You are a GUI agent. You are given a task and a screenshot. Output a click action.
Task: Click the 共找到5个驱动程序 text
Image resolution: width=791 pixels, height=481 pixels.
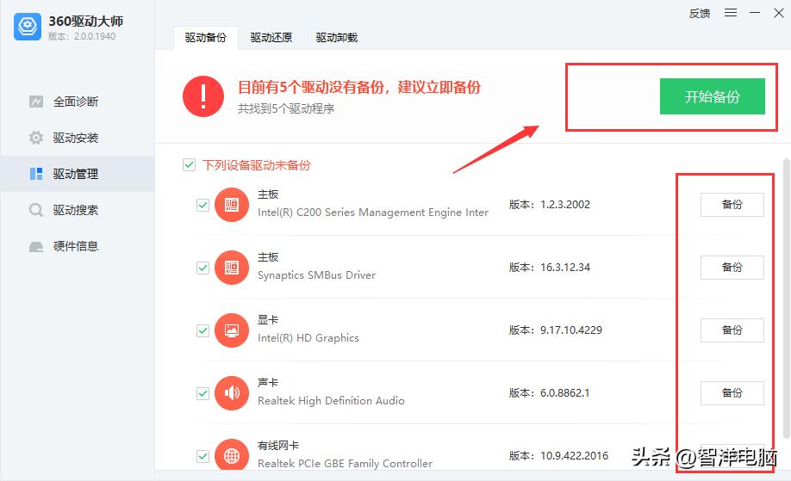[x=286, y=108]
